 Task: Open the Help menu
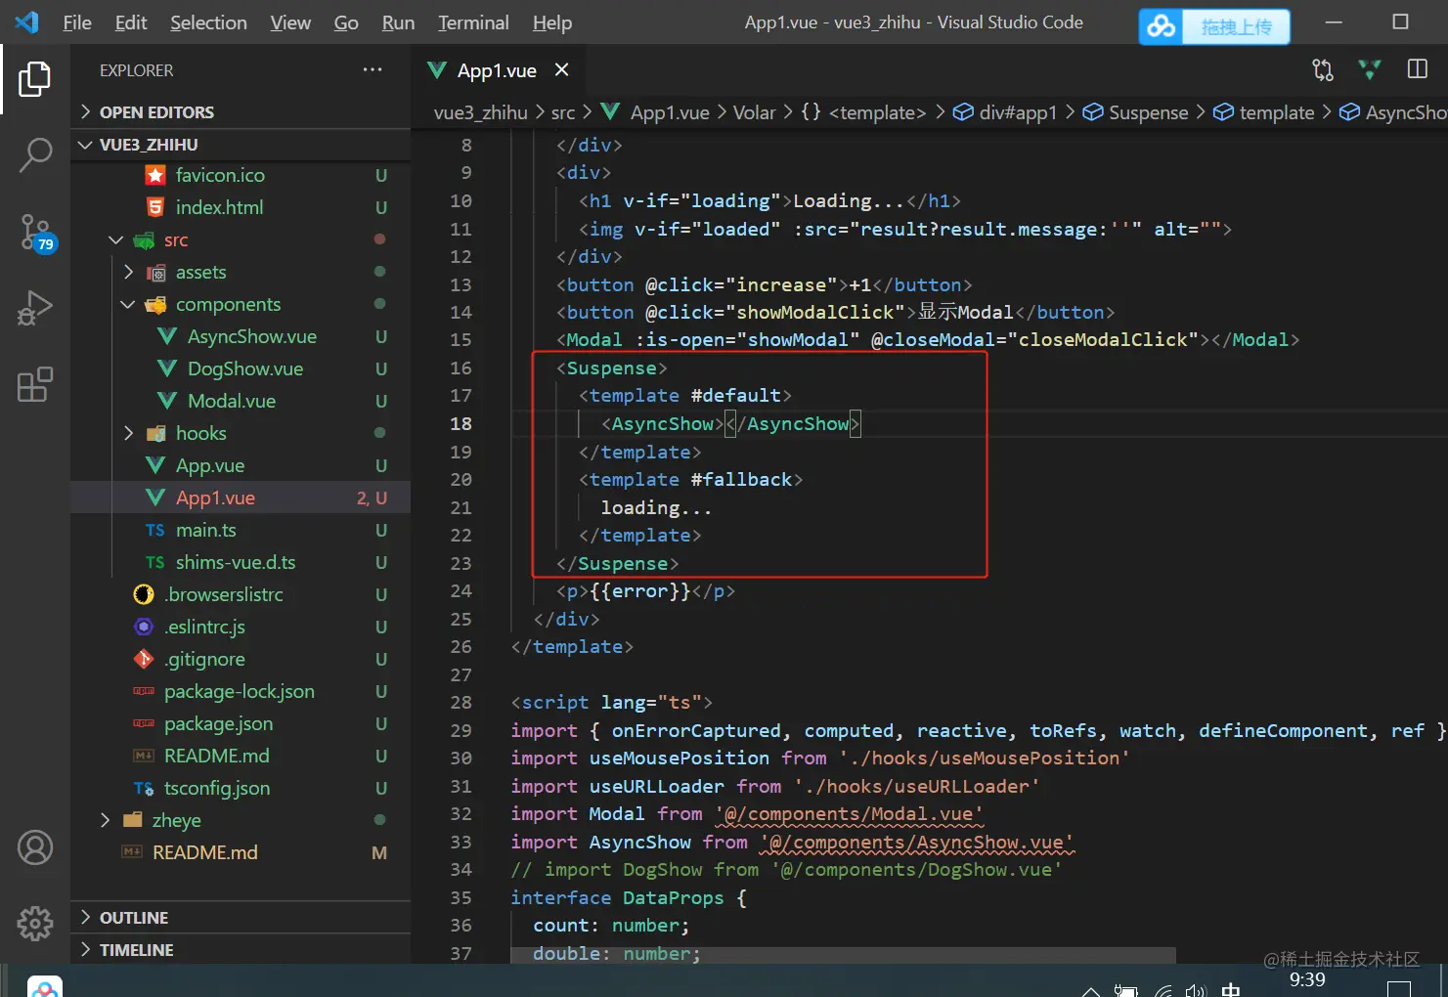(552, 22)
